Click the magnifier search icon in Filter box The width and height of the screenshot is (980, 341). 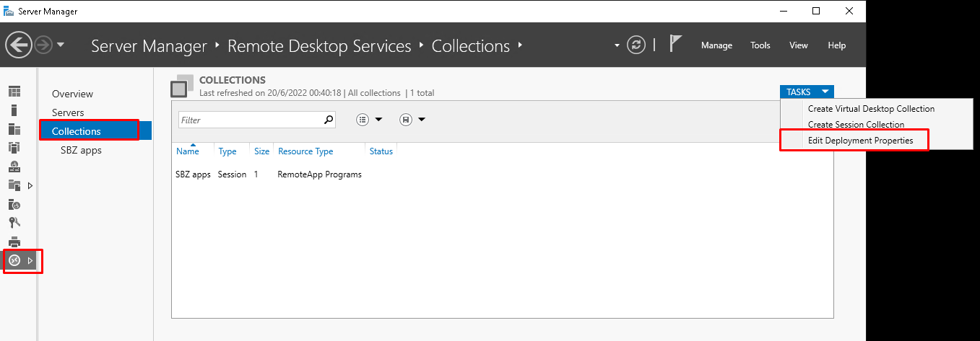point(329,120)
